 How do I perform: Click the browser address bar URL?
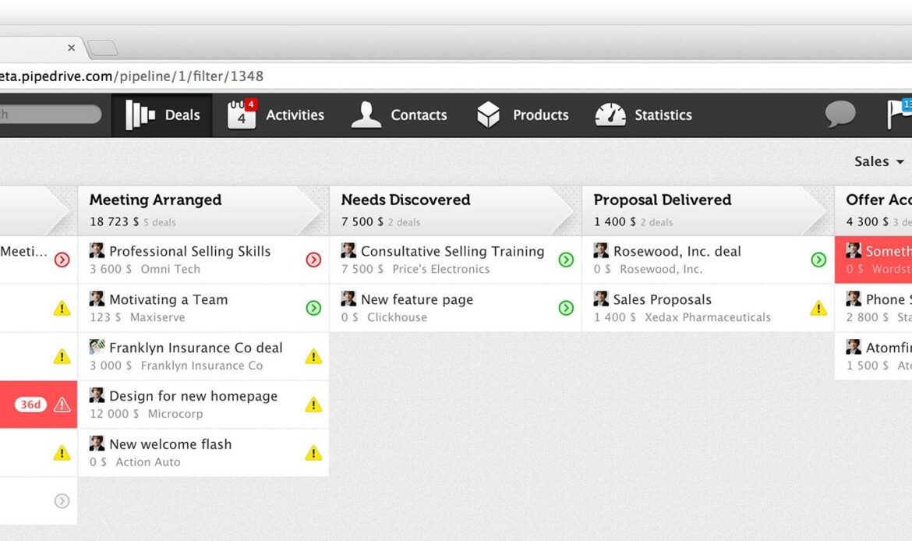(132, 76)
